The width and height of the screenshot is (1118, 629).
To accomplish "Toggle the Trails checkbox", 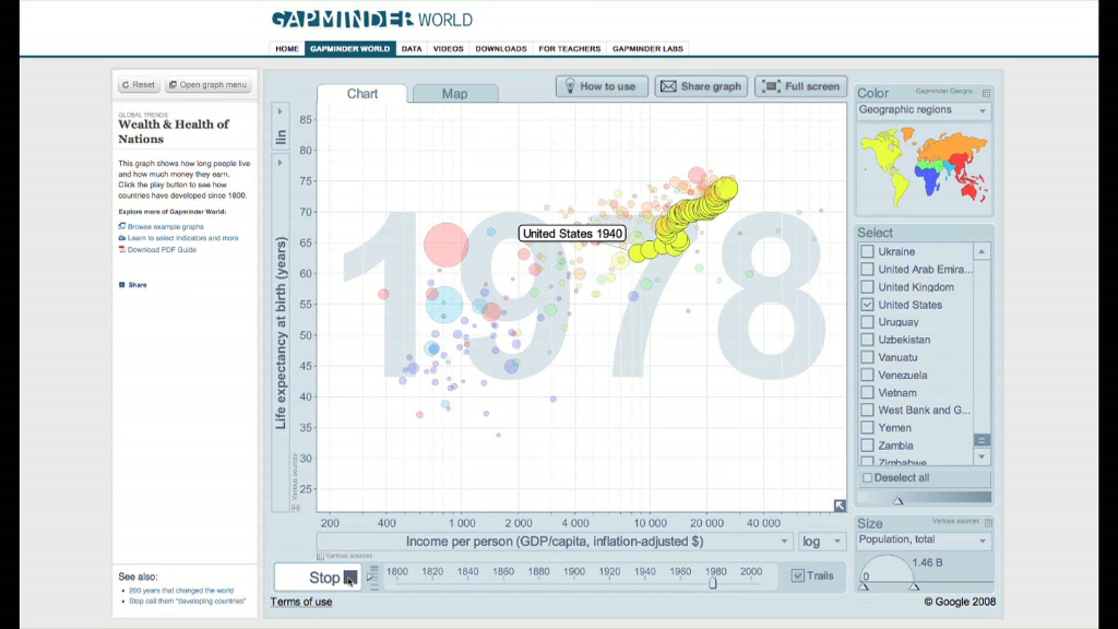I will click(798, 576).
